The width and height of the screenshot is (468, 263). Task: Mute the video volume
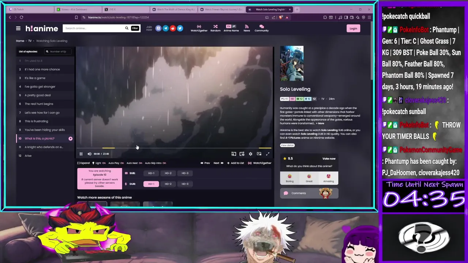coord(89,154)
